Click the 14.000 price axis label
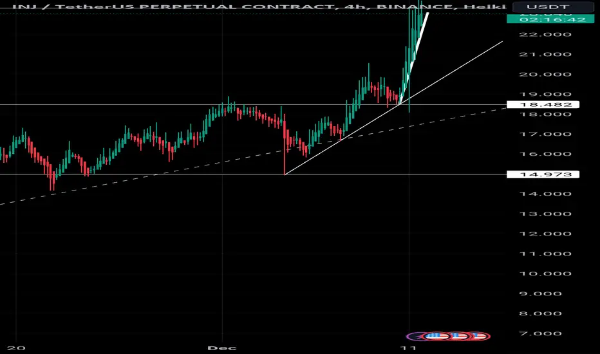The height and width of the screenshot is (354, 600). click(545, 194)
